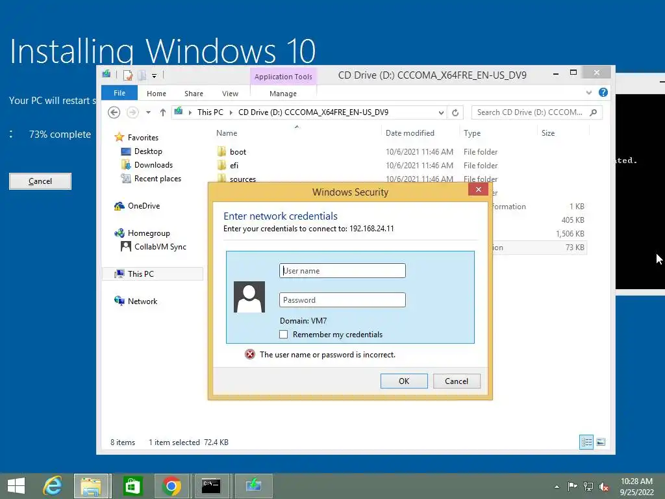Open Windows Store from taskbar
This screenshot has height=499, width=665.
132,486
